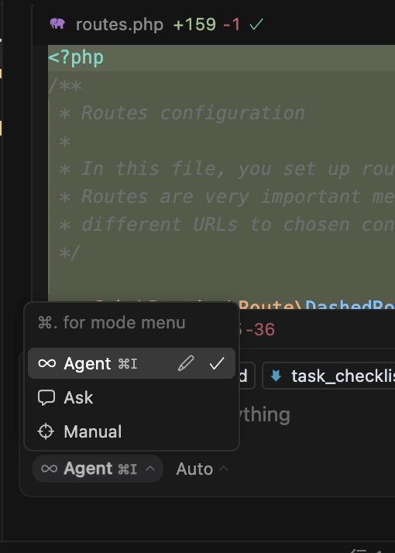Click the infinity icon on the bottom Agent pill

49,469
